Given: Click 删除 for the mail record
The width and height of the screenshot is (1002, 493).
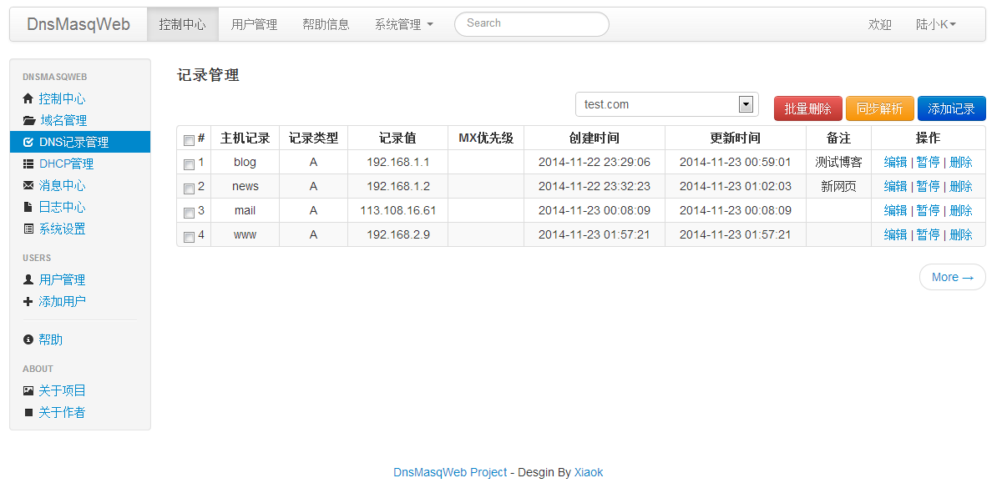Looking at the screenshot, I should pos(960,210).
